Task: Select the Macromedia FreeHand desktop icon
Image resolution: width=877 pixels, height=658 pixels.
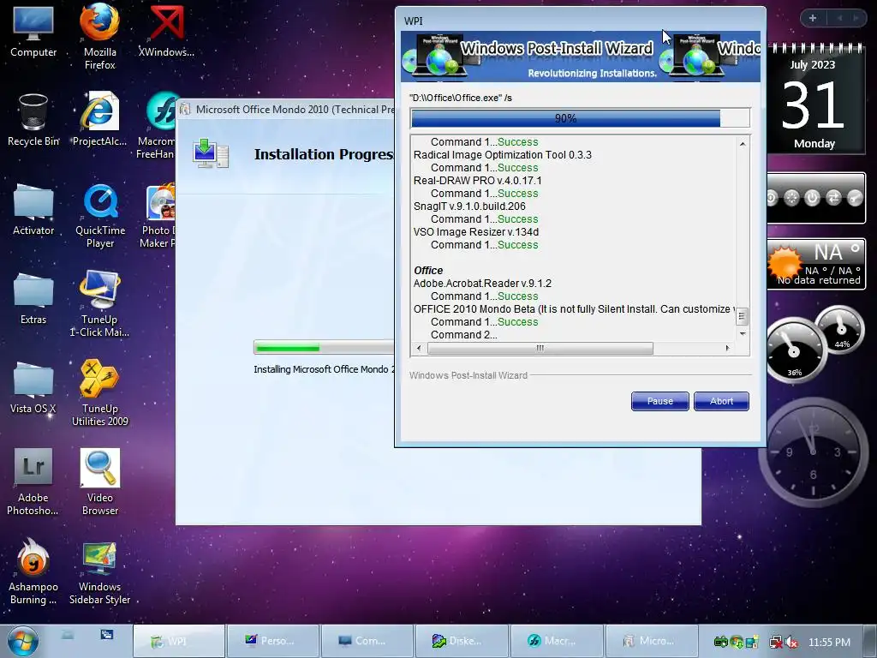Action: tap(157, 125)
